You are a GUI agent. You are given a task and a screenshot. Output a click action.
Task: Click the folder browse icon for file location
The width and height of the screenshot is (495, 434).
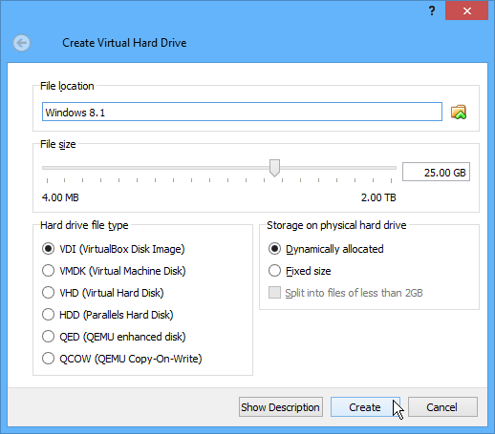[459, 112]
